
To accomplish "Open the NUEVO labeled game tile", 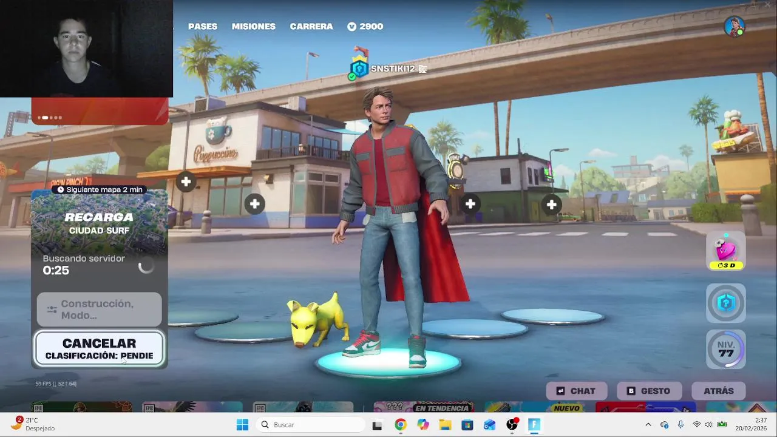I will [534, 407].
